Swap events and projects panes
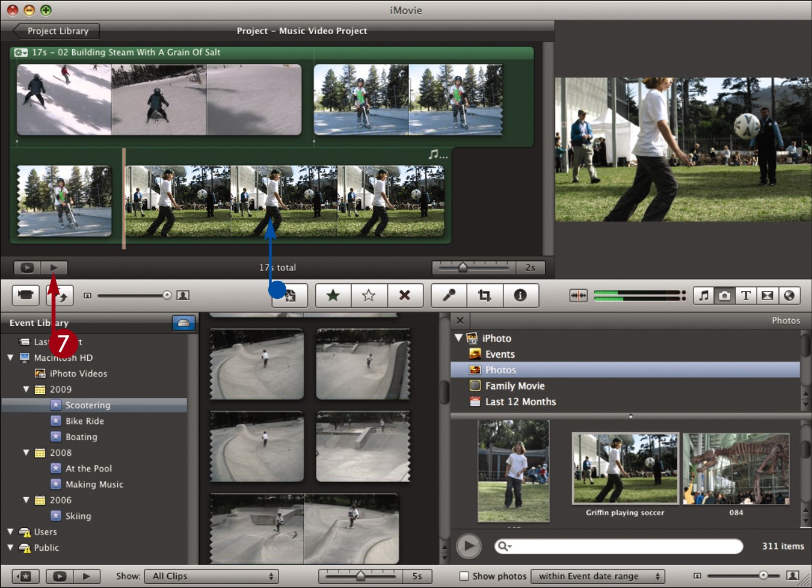This screenshot has height=588, width=812. click(x=61, y=295)
